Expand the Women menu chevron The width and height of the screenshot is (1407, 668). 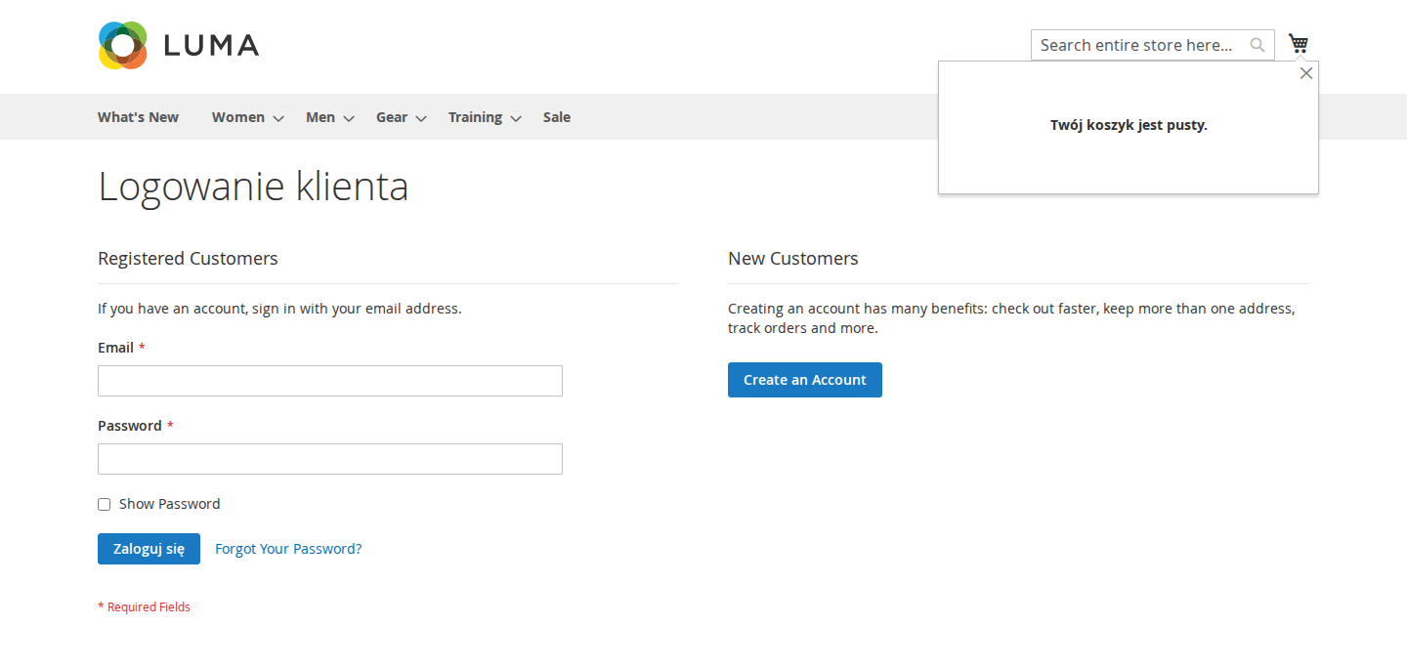tap(278, 118)
